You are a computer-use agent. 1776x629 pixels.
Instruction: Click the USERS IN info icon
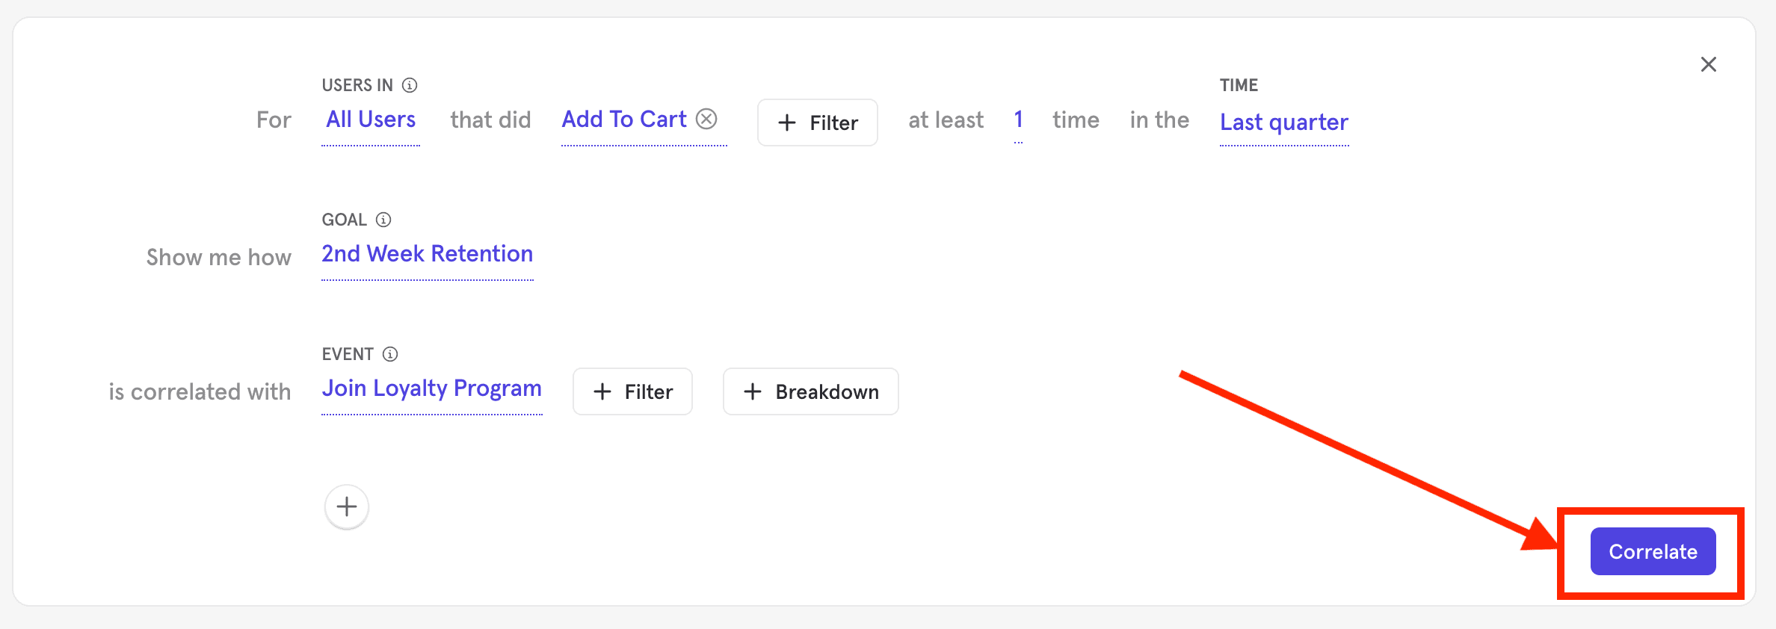pyautogui.click(x=410, y=85)
